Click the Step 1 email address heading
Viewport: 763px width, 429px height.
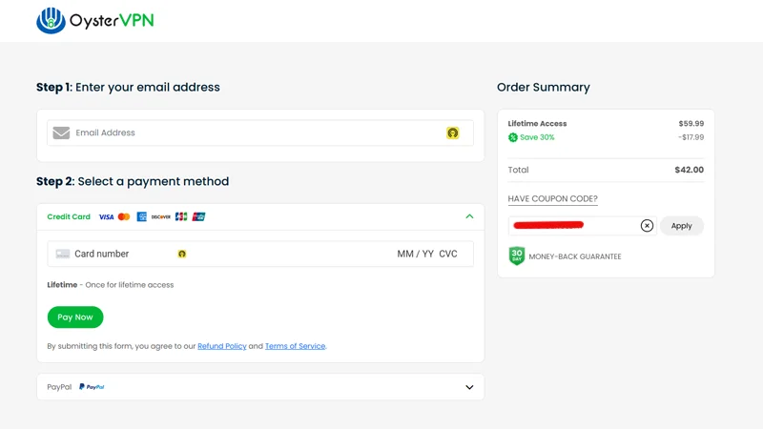pyautogui.click(x=128, y=87)
